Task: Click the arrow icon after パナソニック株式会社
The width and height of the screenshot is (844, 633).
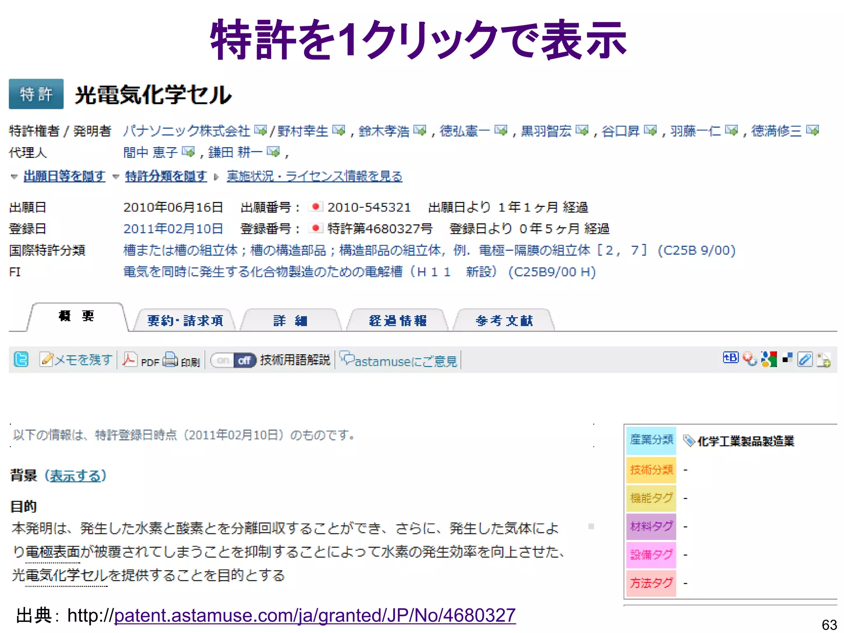Action: pos(260,130)
